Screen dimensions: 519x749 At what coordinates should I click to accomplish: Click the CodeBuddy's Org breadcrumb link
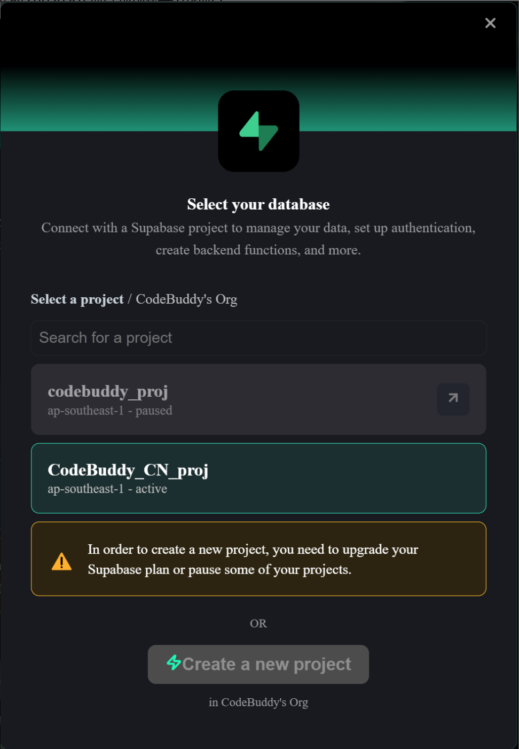tap(186, 299)
